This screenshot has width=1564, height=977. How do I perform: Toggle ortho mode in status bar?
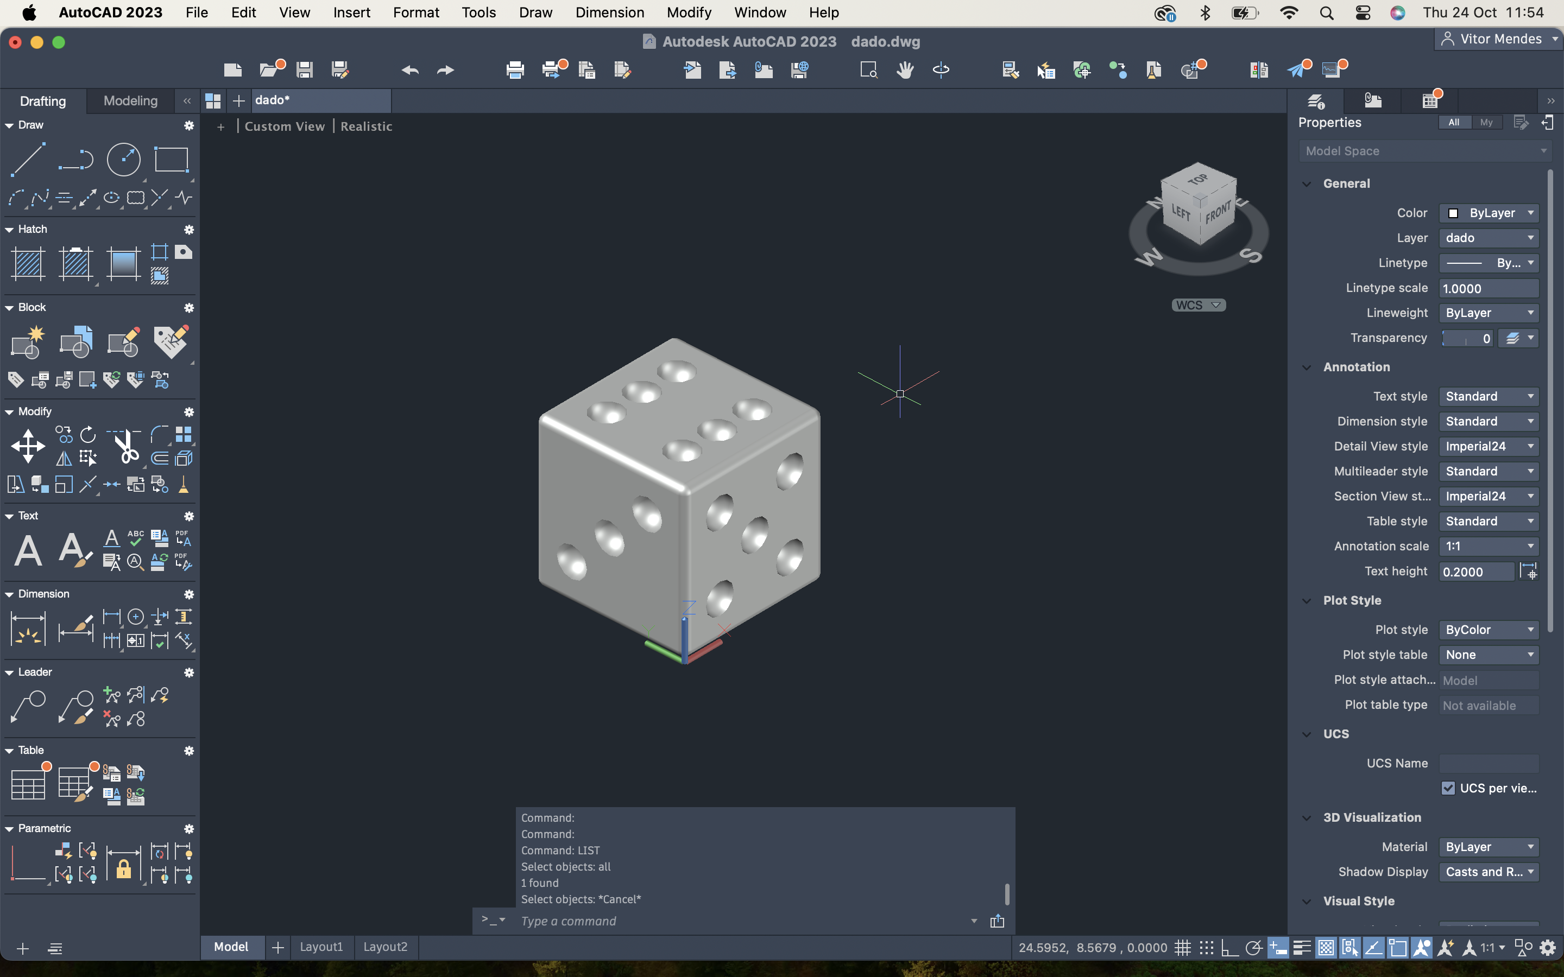1230,948
